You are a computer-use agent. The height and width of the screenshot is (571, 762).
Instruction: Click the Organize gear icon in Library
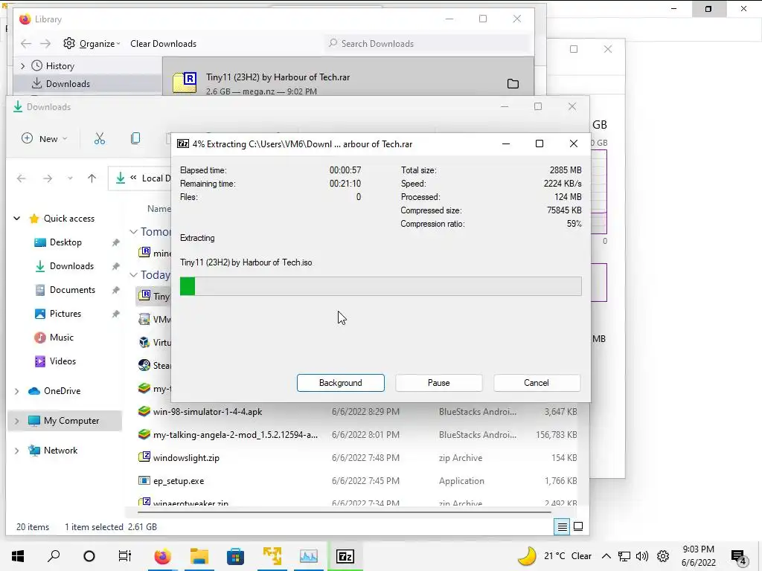tap(69, 43)
